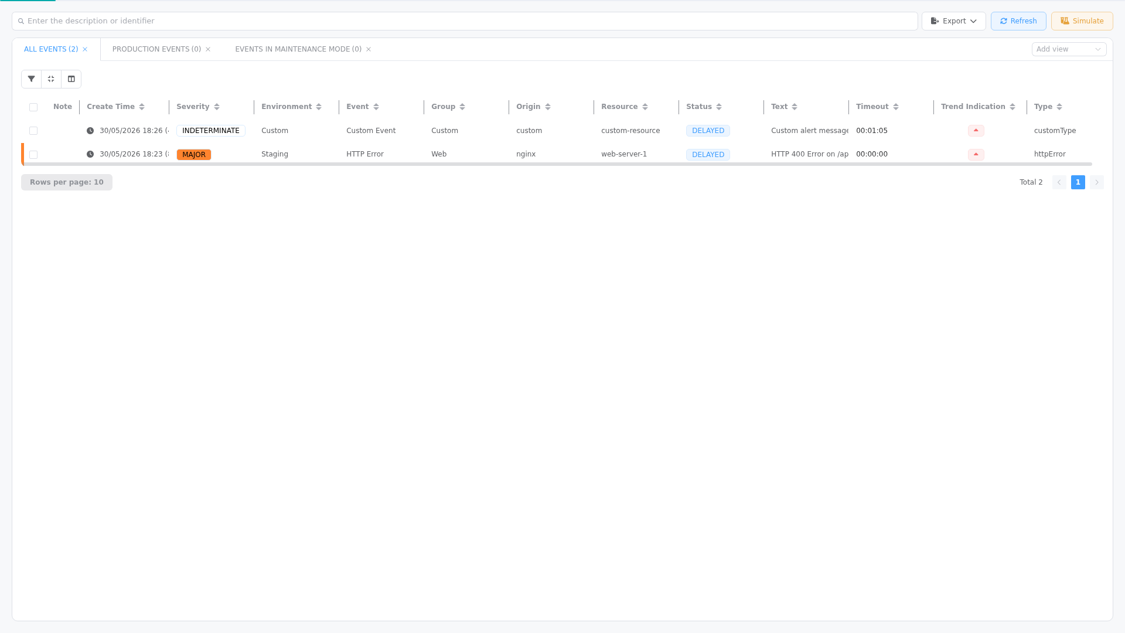Screen dimensions: 1125x633
Task: Open the Export dropdown
Action: coord(954,21)
